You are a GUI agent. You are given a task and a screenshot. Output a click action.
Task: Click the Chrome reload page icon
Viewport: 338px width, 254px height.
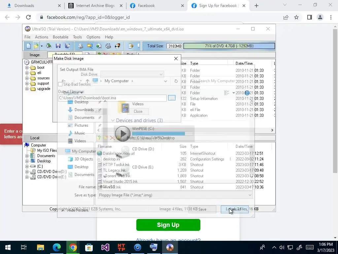tap(28, 17)
